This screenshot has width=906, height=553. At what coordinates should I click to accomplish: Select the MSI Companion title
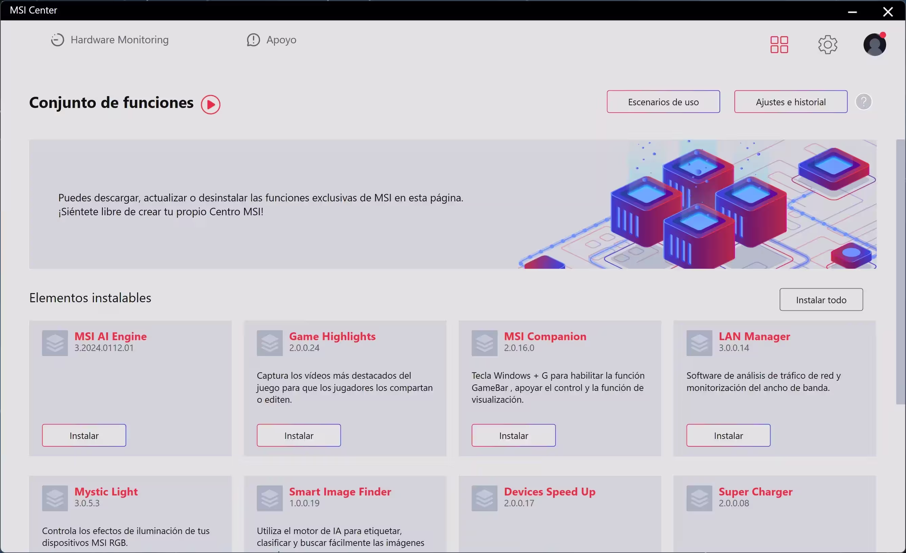tap(545, 336)
